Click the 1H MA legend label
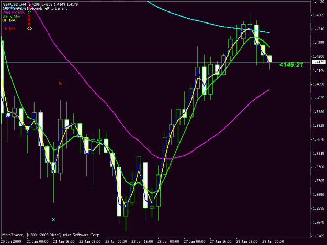 (x=9, y=29)
